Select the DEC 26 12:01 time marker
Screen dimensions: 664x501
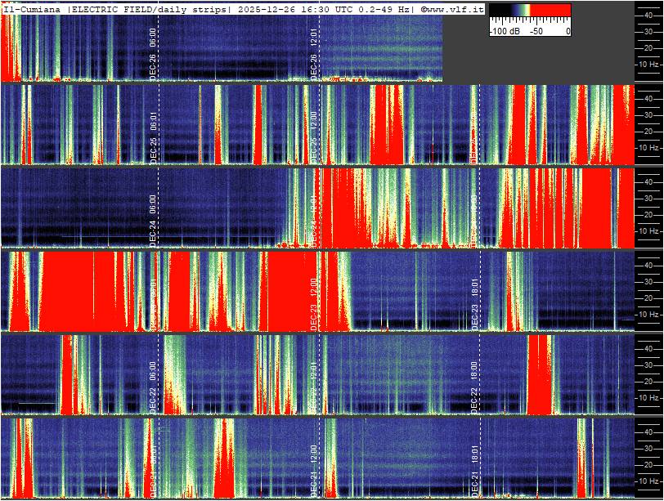pos(313,54)
